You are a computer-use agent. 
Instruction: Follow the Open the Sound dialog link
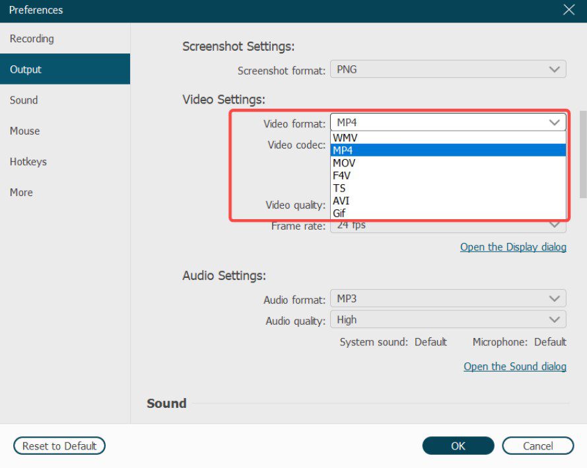pos(514,366)
